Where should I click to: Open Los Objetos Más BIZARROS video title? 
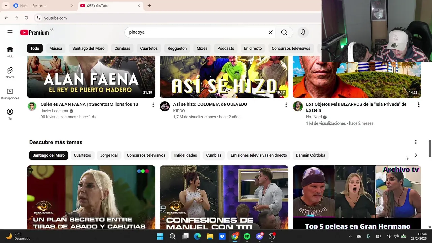tap(356, 107)
